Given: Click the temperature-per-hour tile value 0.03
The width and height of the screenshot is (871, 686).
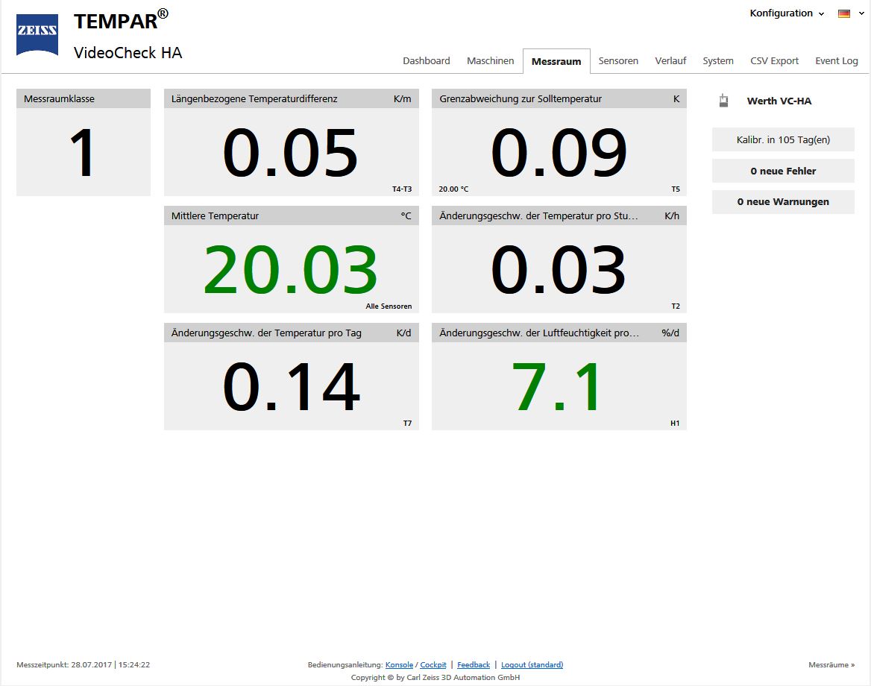Looking at the screenshot, I should coord(559,270).
